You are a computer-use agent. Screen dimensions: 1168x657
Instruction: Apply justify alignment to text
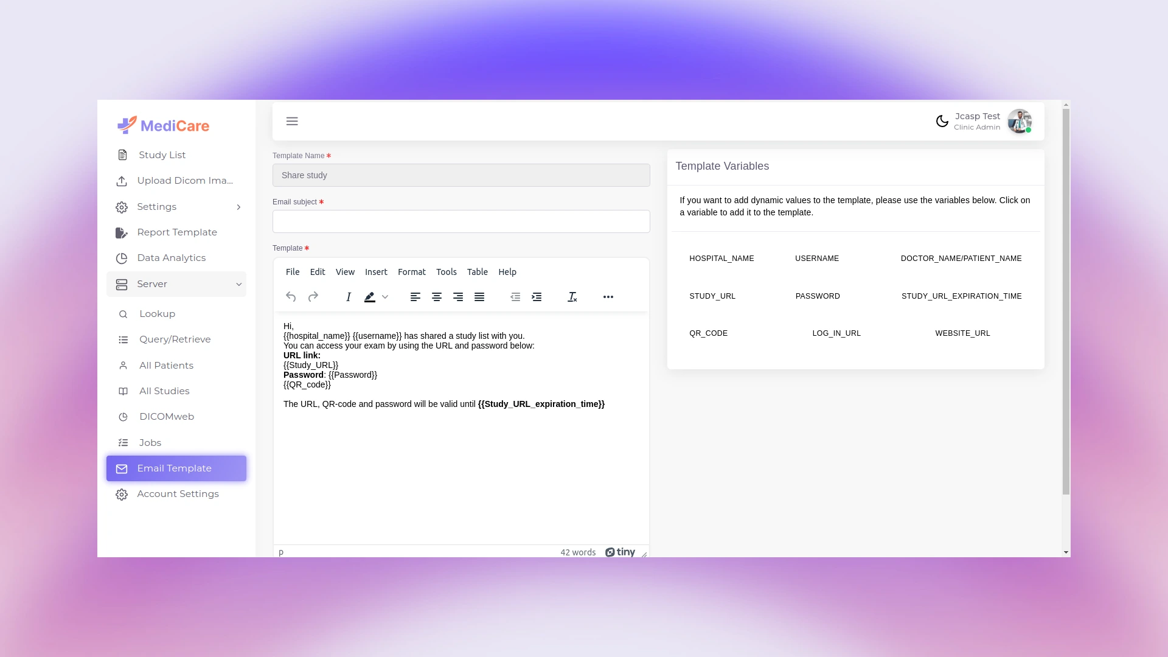coord(479,297)
